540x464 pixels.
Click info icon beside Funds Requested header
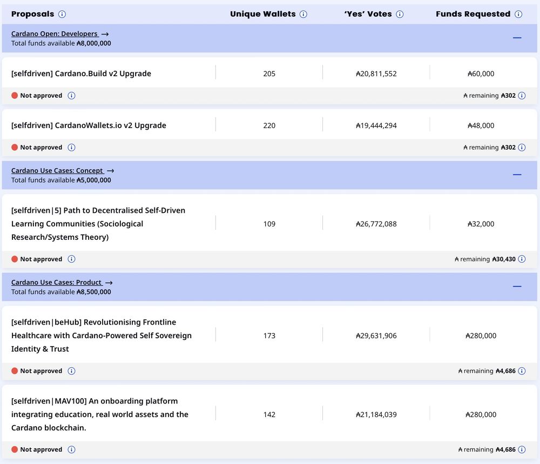[x=518, y=14]
